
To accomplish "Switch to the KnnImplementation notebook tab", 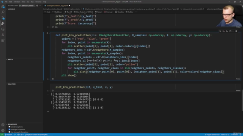I will pyautogui.click(x=57, y=6).
